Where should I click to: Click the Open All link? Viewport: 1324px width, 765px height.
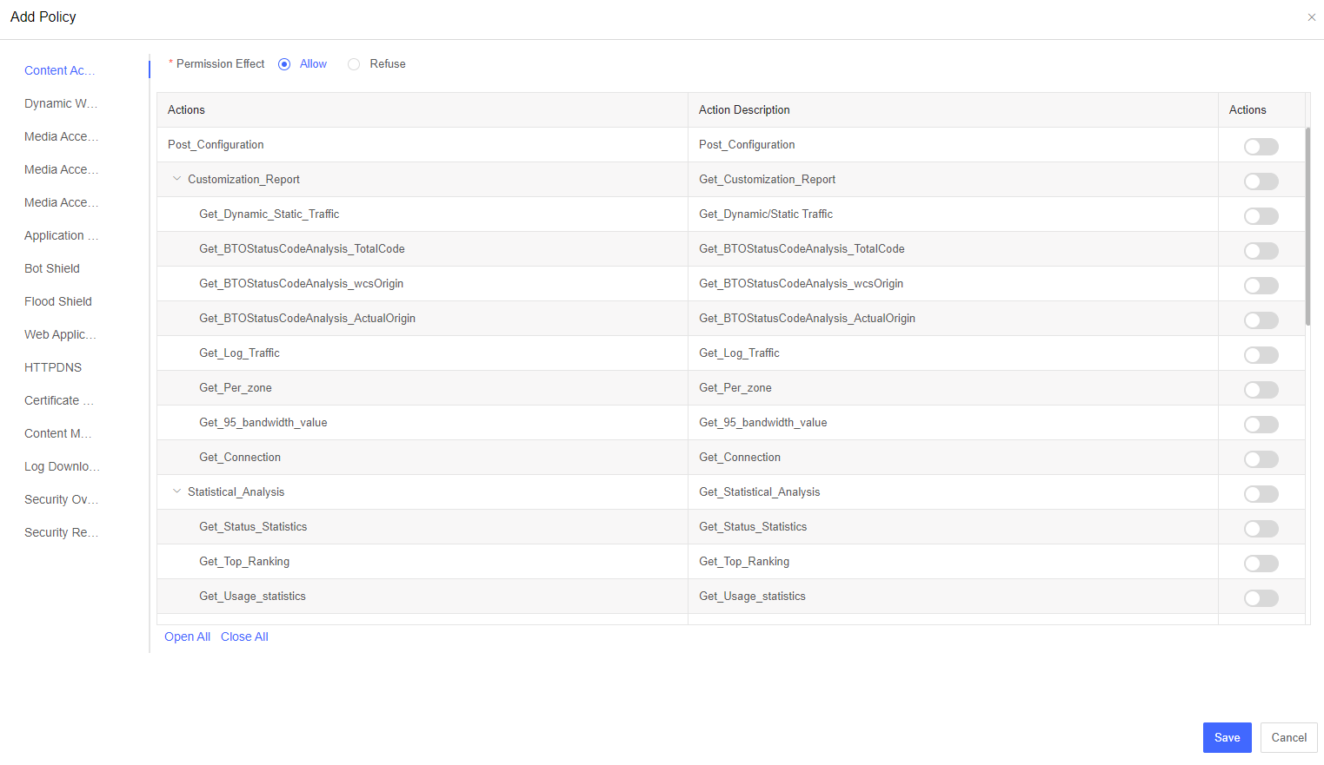tap(187, 636)
